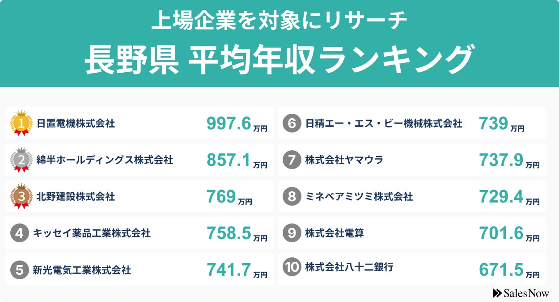This screenshot has width=559, height=302.
Task: Click the gray number 4 circle
Action: click(19, 233)
